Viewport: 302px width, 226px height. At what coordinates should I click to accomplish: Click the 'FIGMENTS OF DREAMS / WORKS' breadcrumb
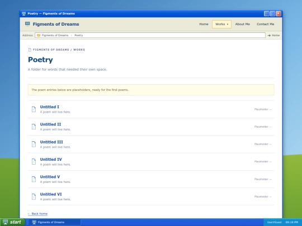coord(59,50)
